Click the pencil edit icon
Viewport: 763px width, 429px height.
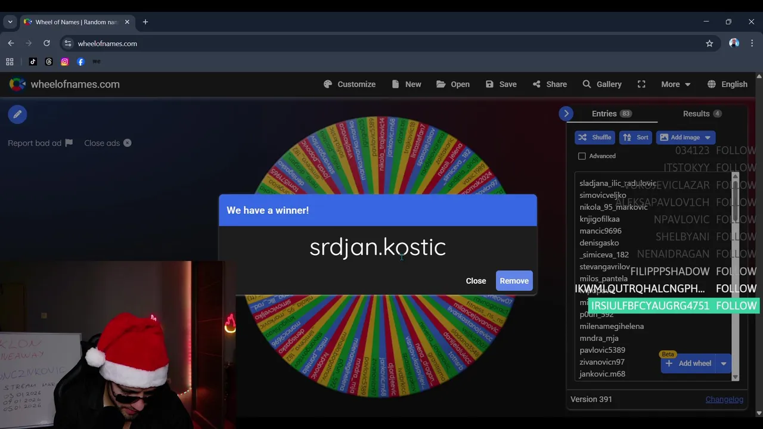pos(17,114)
